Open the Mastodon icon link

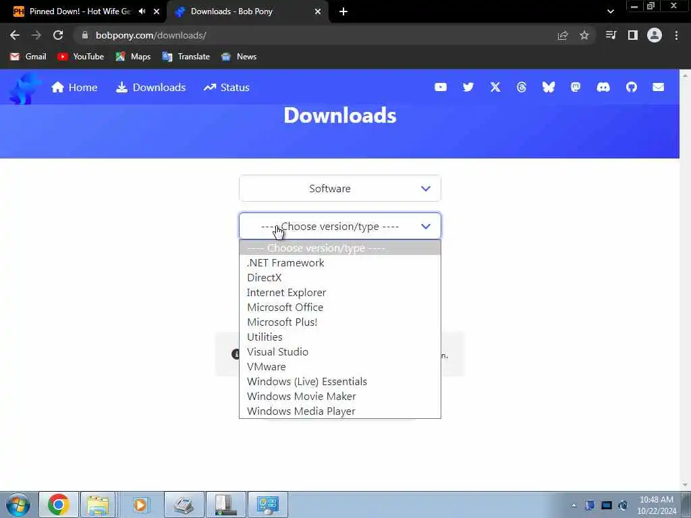(575, 87)
